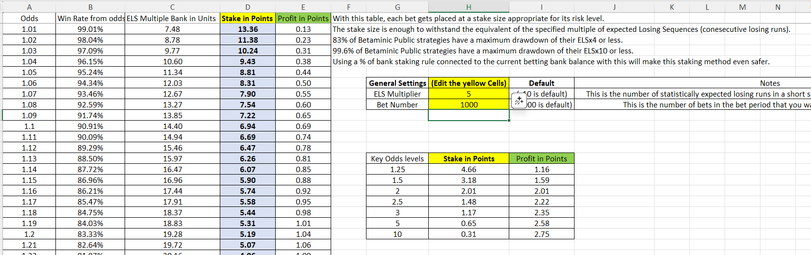Select column D header
This screenshot has width=811, height=255.
tap(248, 7)
